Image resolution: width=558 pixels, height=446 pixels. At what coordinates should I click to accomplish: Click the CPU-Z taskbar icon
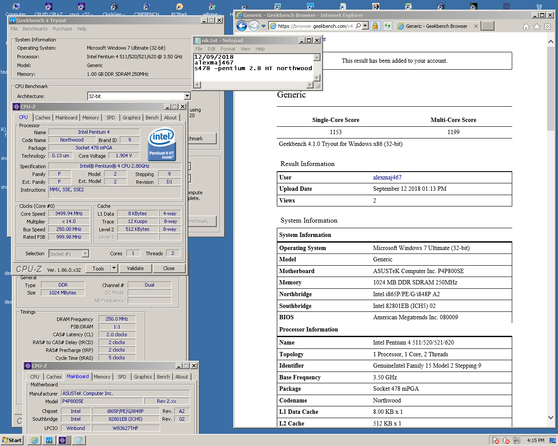pyautogui.click(x=62, y=440)
